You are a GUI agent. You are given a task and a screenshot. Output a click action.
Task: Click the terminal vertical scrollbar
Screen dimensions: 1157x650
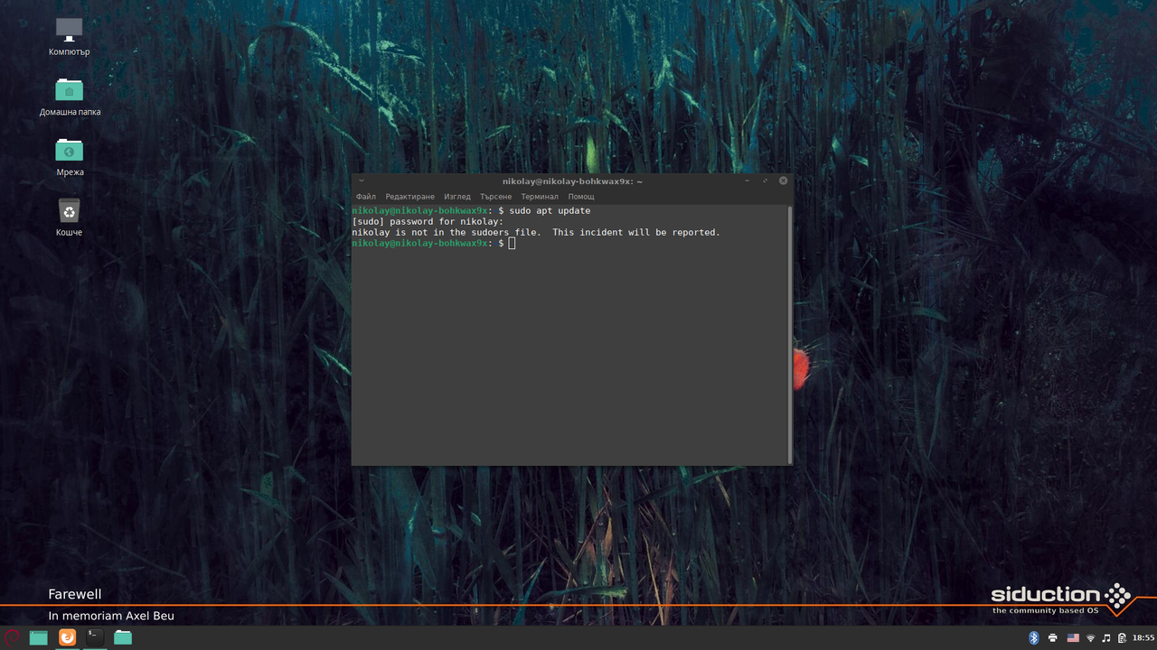790,334
